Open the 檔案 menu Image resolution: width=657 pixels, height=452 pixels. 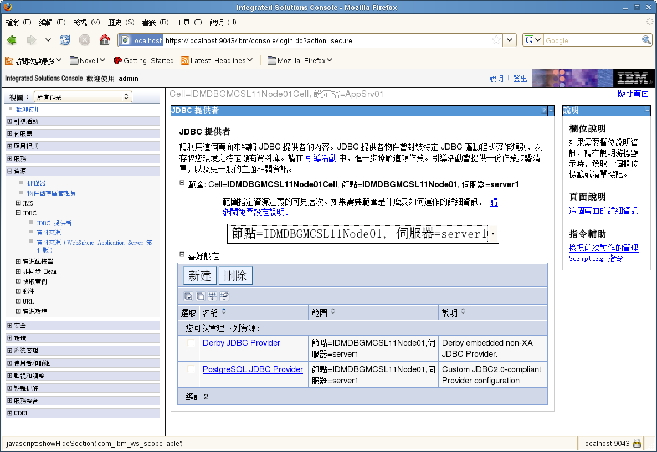18,23
